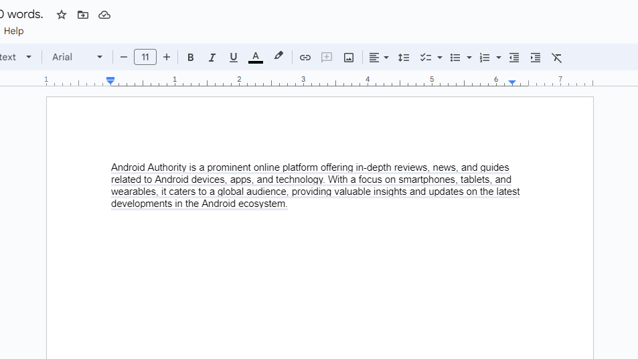Expand the alignment options arrow
Screen dimensions: 638x359
(386, 58)
